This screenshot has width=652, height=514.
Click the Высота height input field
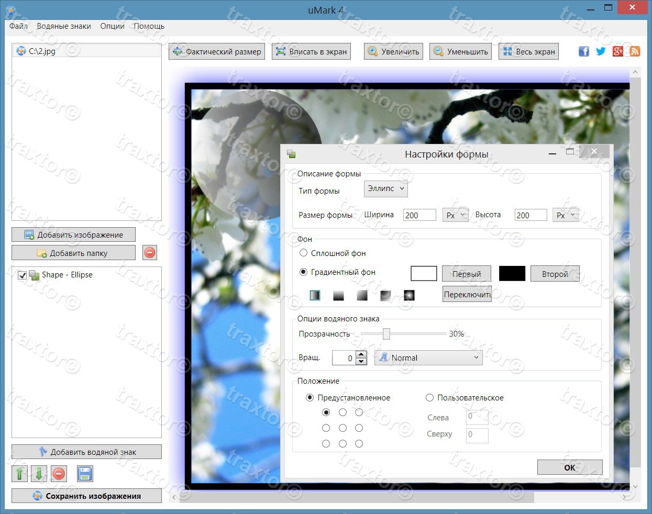click(530, 215)
